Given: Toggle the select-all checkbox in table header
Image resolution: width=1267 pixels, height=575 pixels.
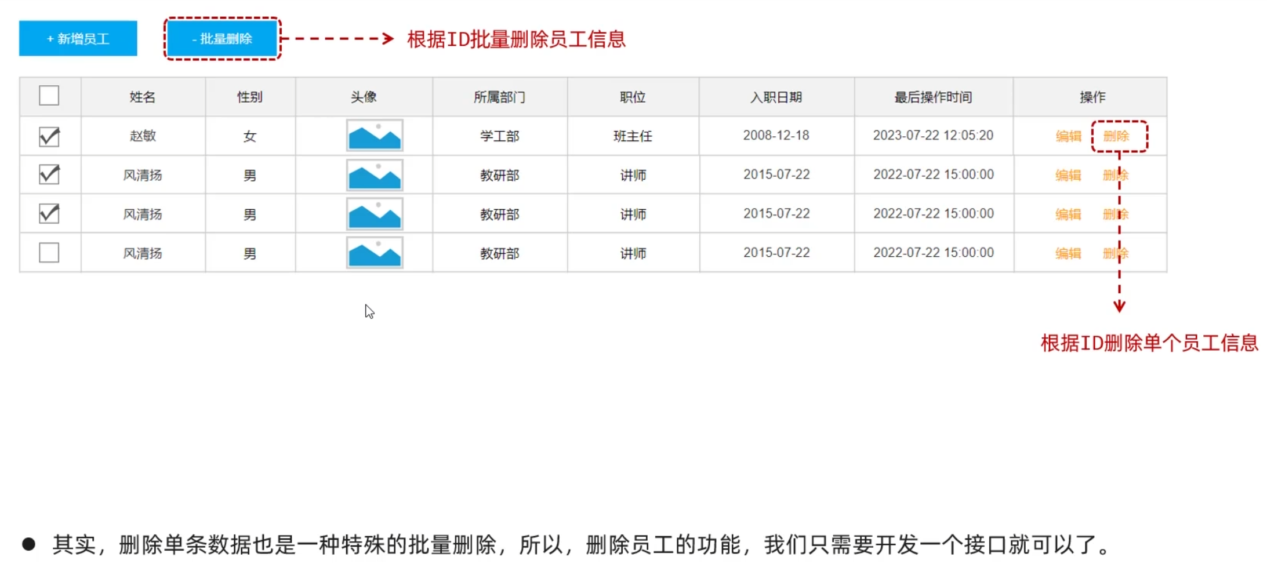Looking at the screenshot, I should click(x=49, y=96).
